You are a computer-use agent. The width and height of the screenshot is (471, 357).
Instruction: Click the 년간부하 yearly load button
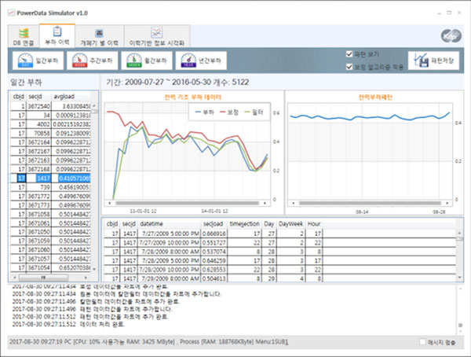click(x=200, y=59)
